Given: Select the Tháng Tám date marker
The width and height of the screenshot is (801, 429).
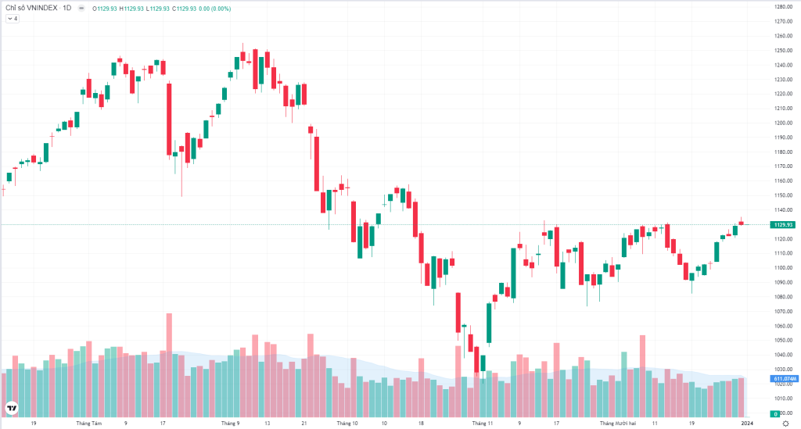Looking at the screenshot, I should click(89, 424).
